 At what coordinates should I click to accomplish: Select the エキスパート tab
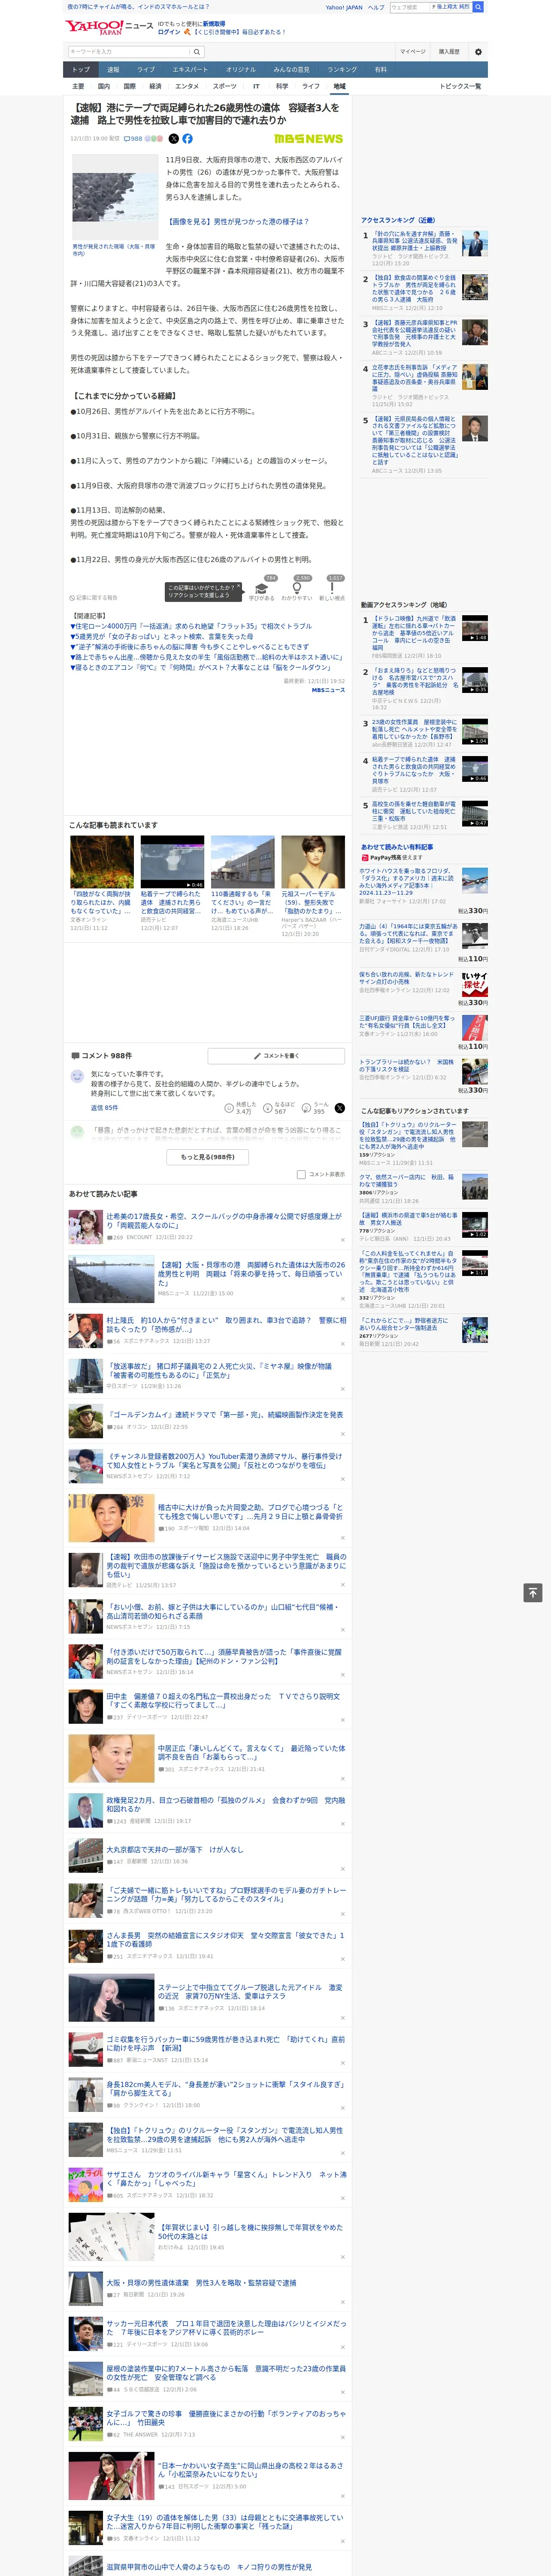pos(190,69)
